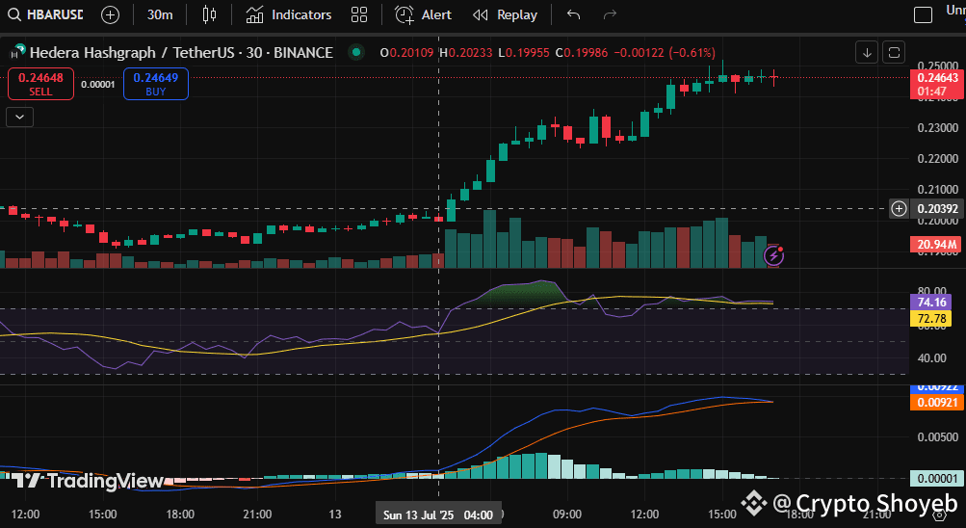Click the purple lightning flash icon
This screenshot has width=966, height=528.
pos(772,255)
